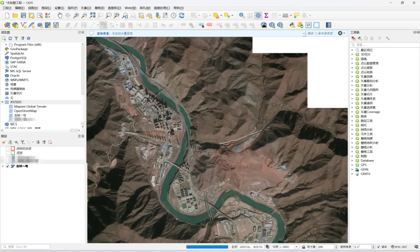Open the 栅格(R) menu
This screenshot has height=252, width=420.
tap(100, 8)
